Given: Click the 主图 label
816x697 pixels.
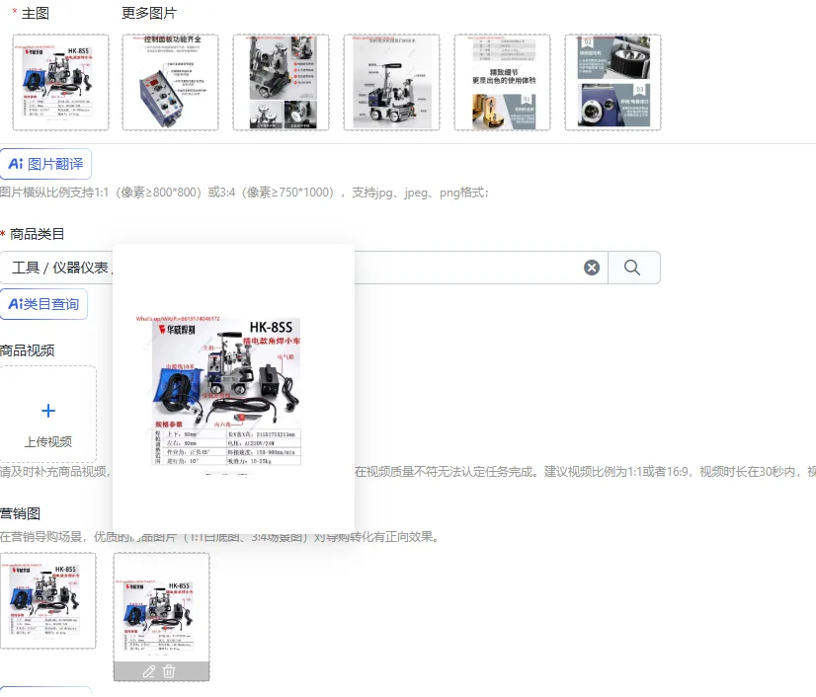Looking at the screenshot, I should (x=36, y=13).
